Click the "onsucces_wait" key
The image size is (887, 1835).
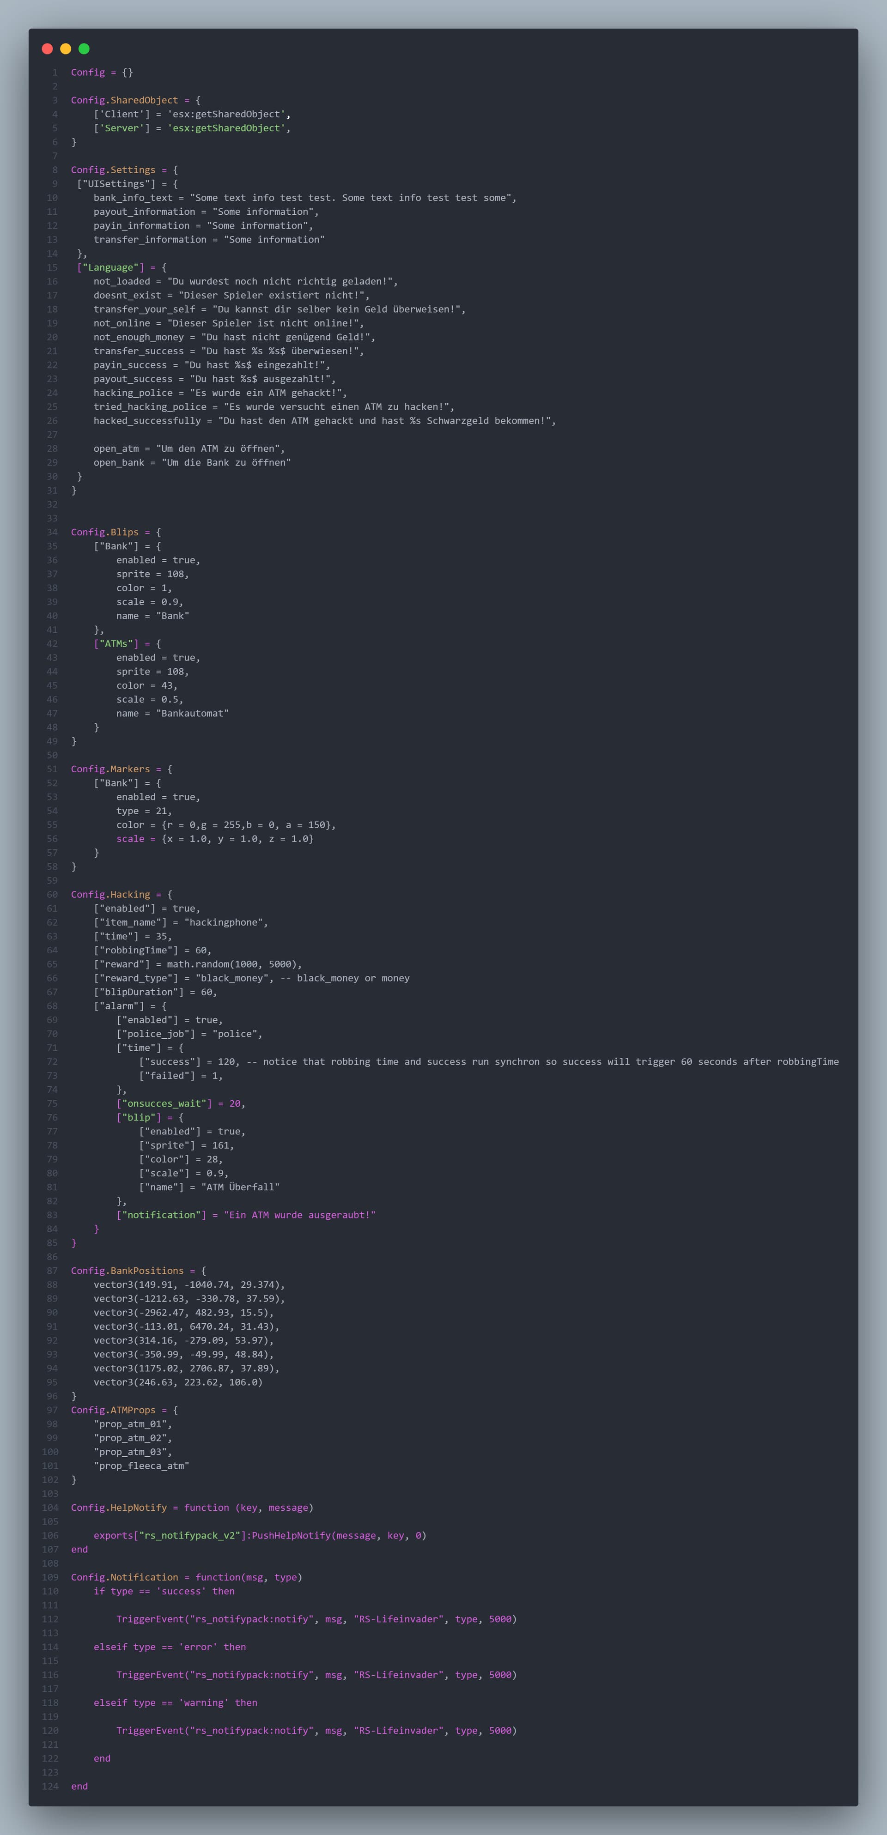pos(164,1103)
